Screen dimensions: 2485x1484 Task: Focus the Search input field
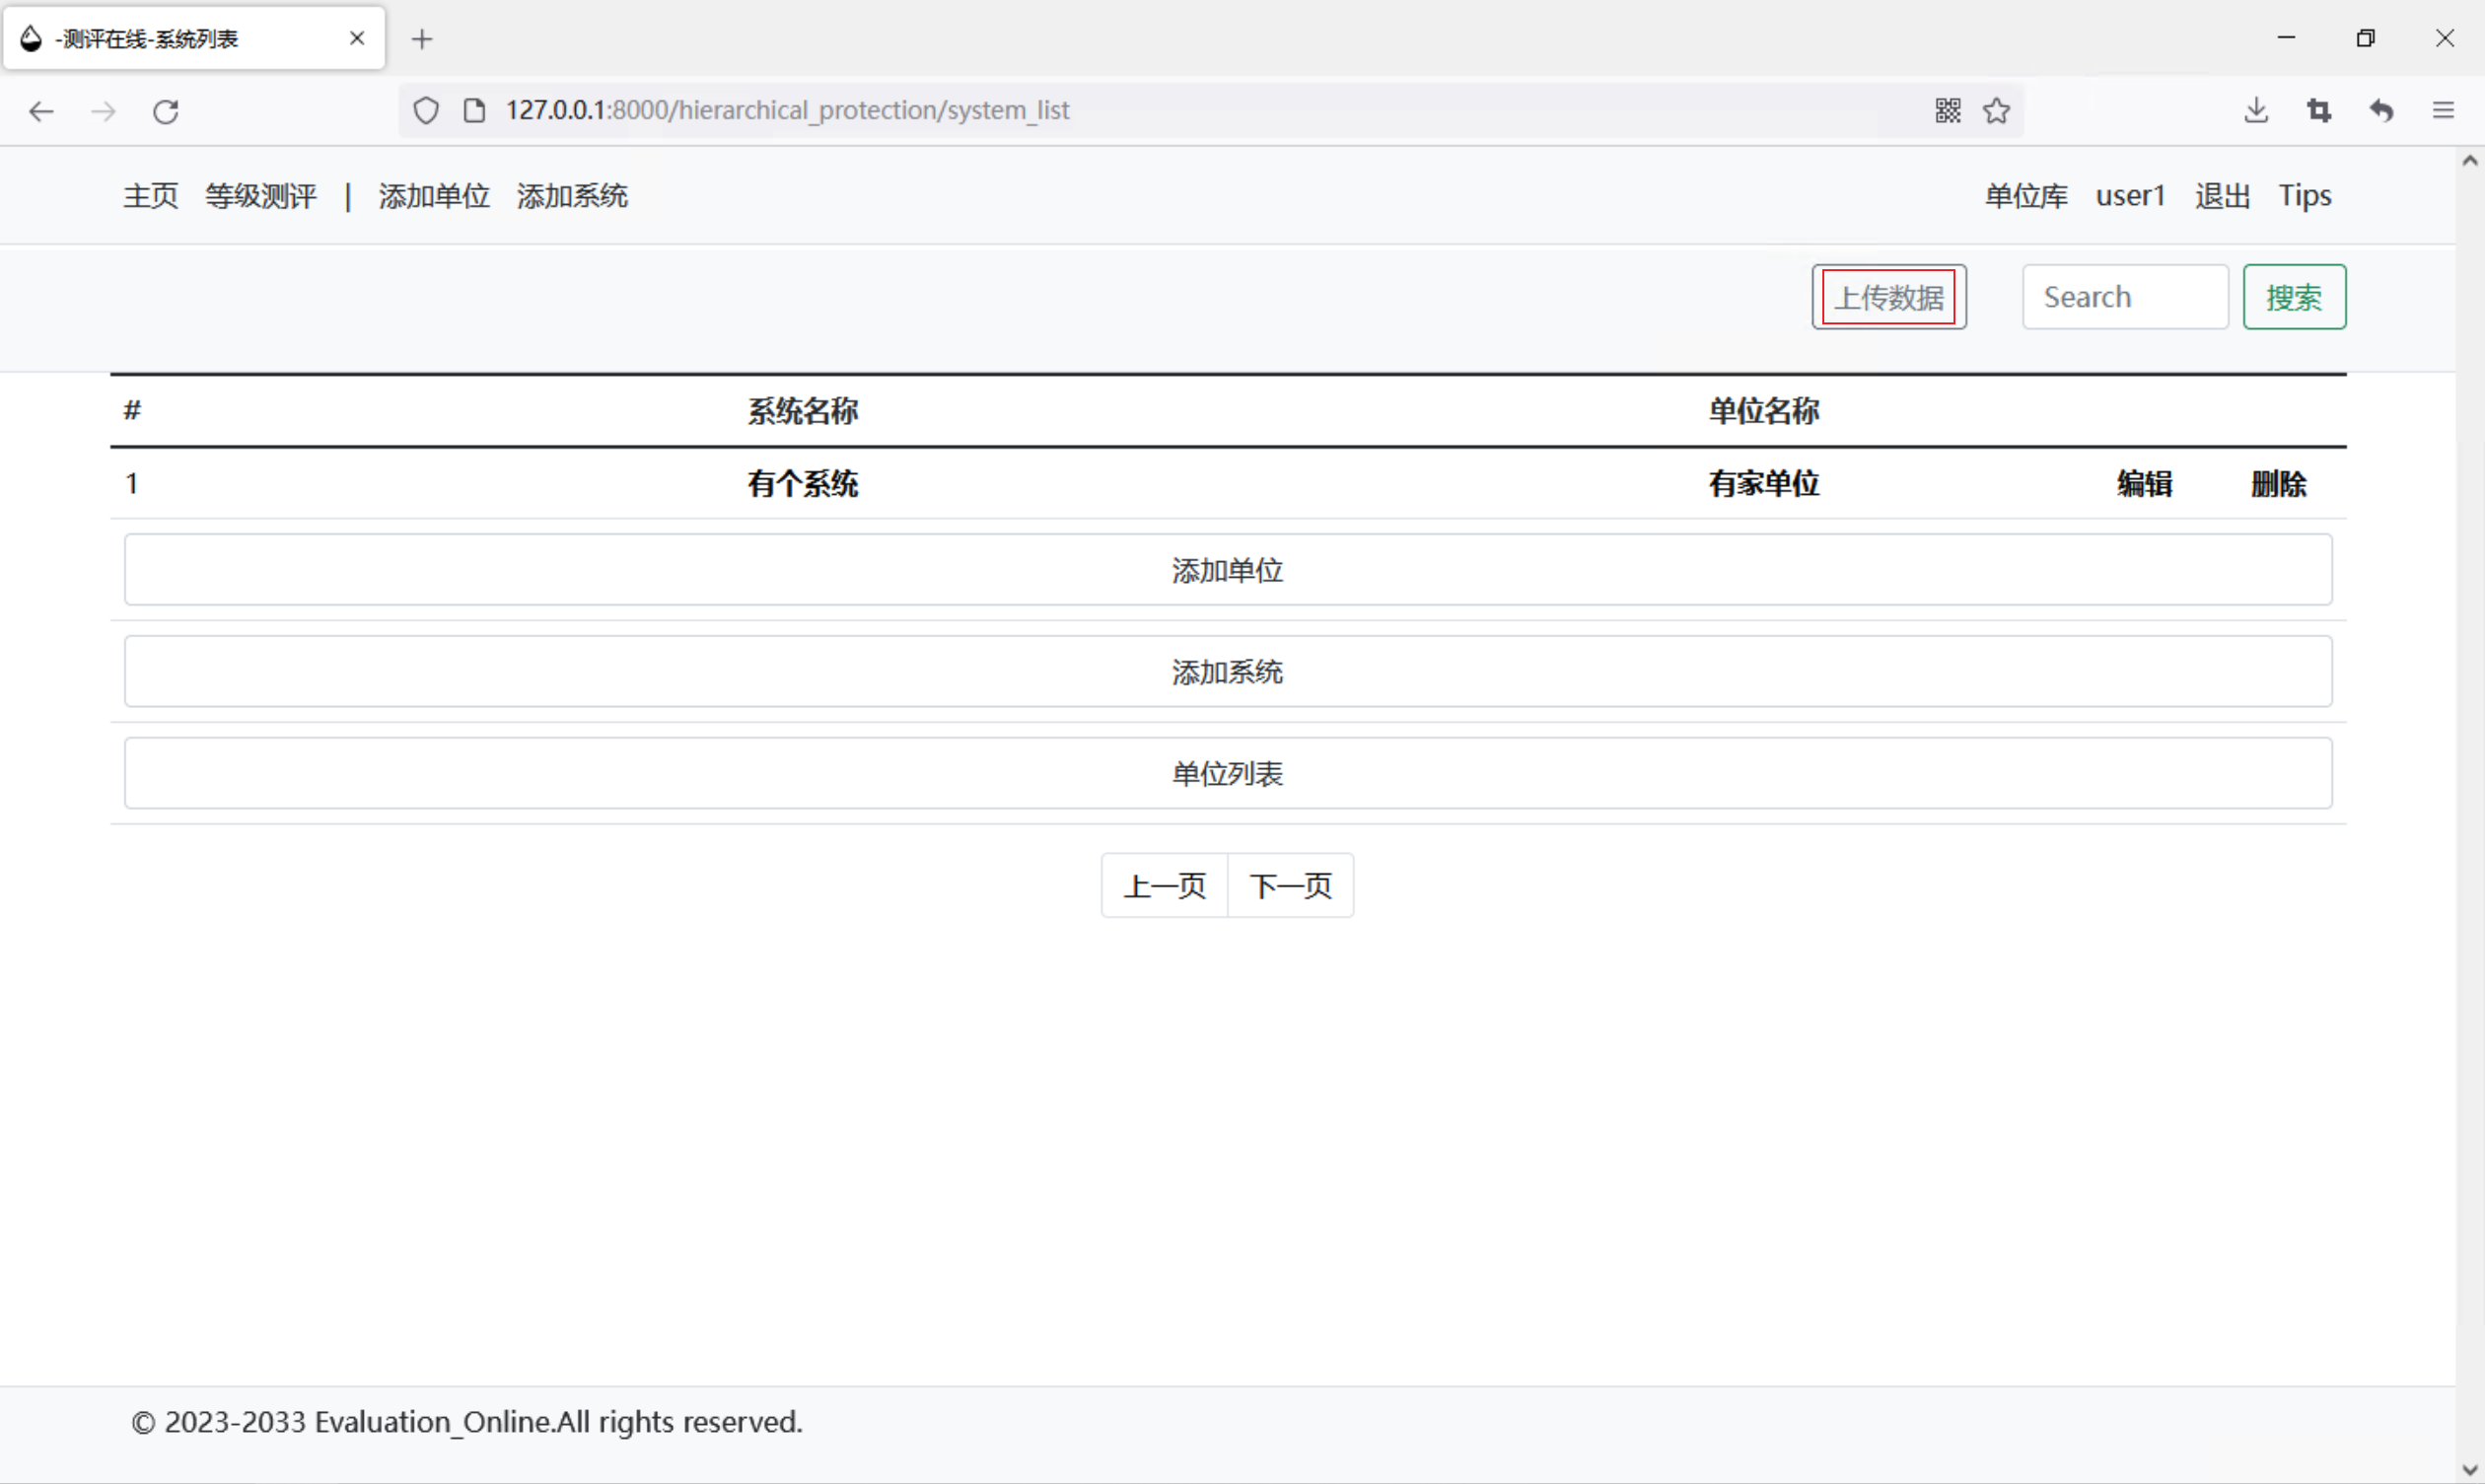click(2125, 297)
